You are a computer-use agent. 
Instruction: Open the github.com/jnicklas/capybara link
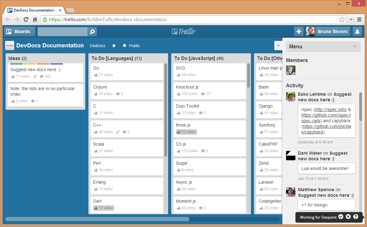pos(326,129)
